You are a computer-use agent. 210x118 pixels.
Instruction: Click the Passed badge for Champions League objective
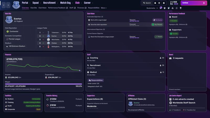[159, 37]
